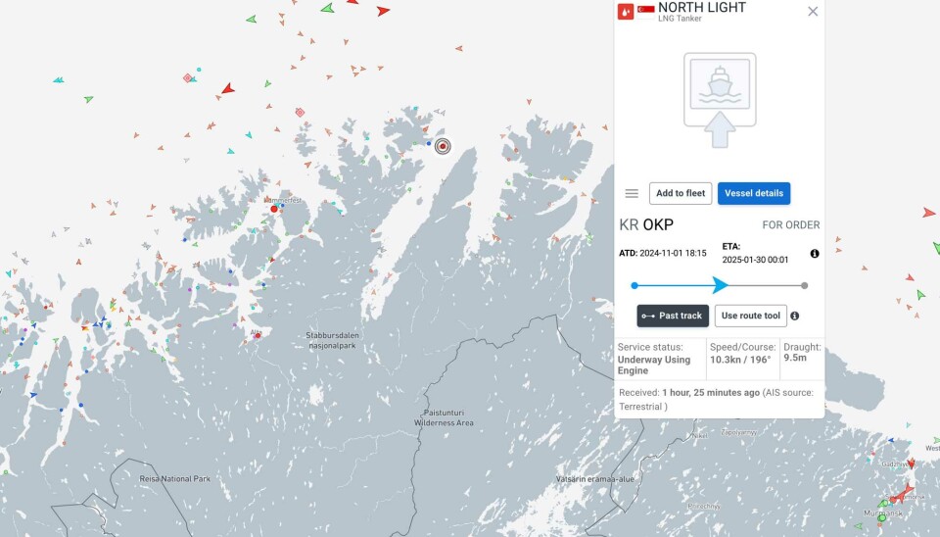Select the targeted vessel marker with concentric rings
940x537 pixels.
[x=443, y=146]
